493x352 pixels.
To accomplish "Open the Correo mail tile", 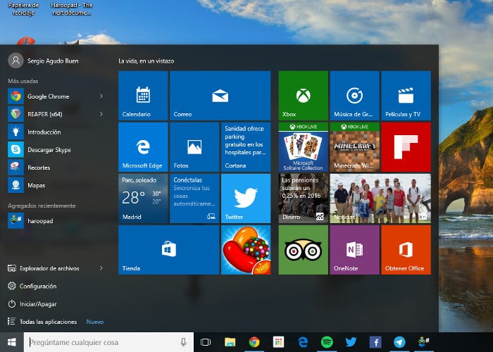I will (x=220, y=96).
